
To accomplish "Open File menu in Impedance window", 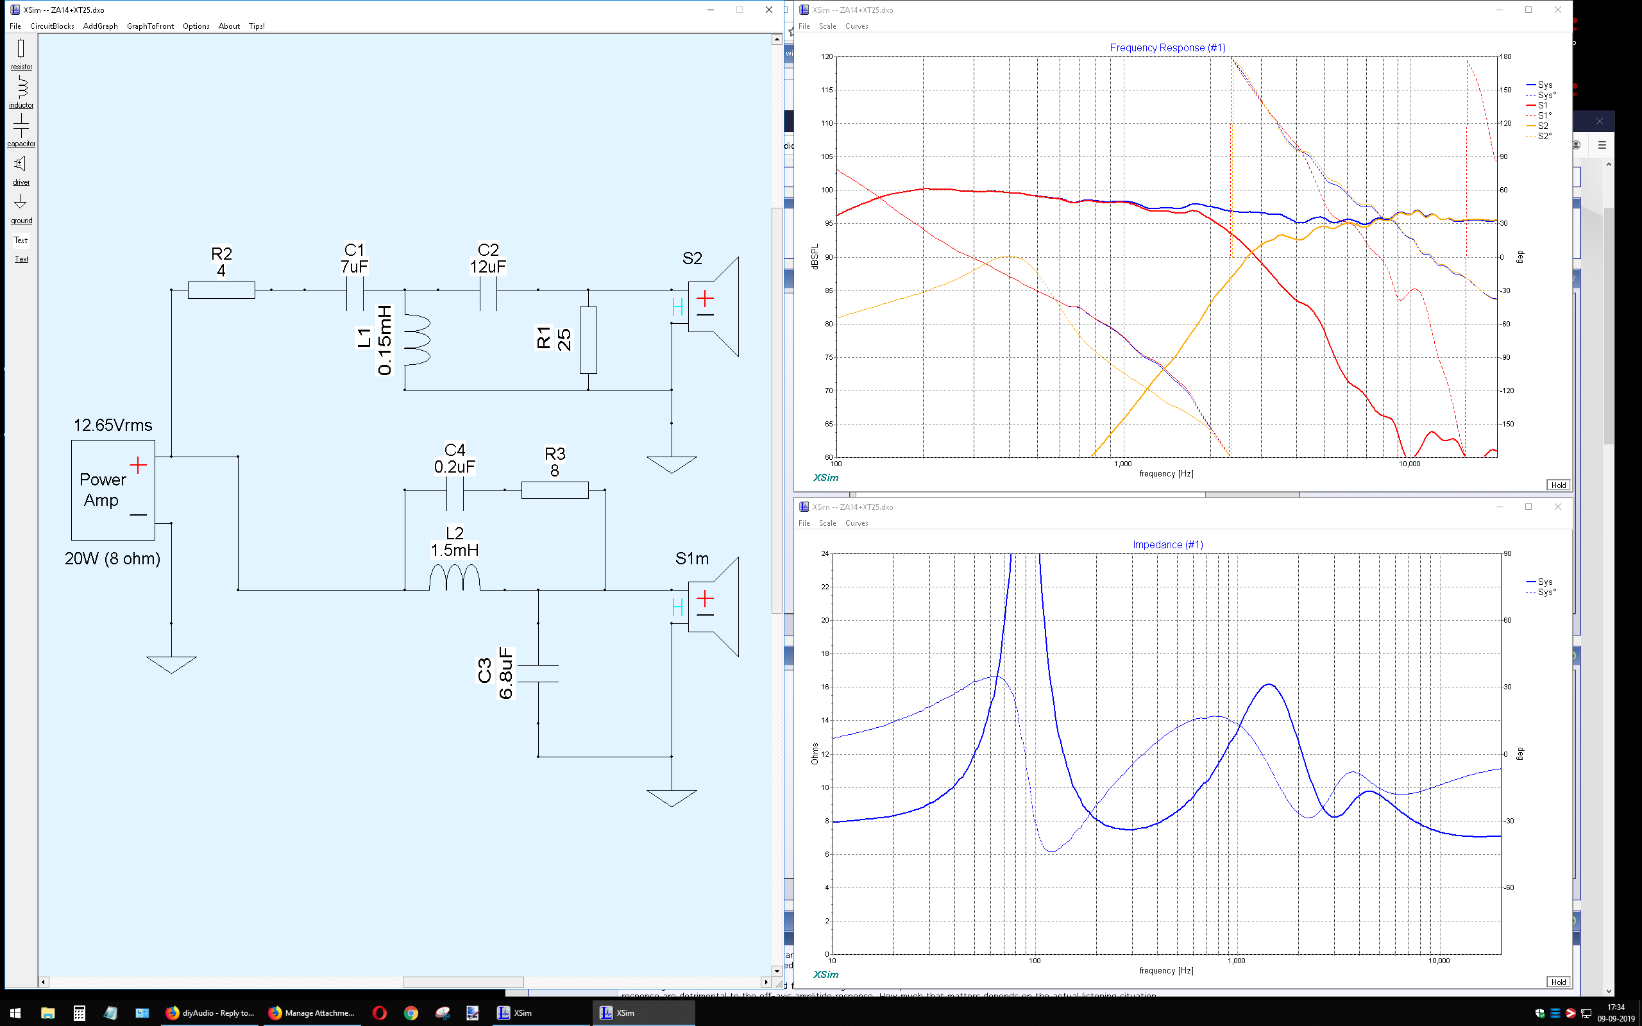I will [x=804, y=523].
